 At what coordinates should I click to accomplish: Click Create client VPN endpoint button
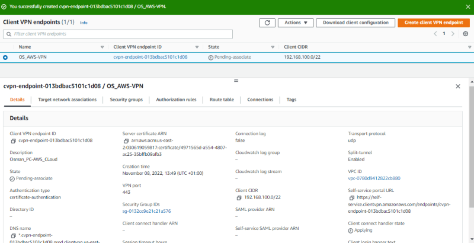coord(434,23)
